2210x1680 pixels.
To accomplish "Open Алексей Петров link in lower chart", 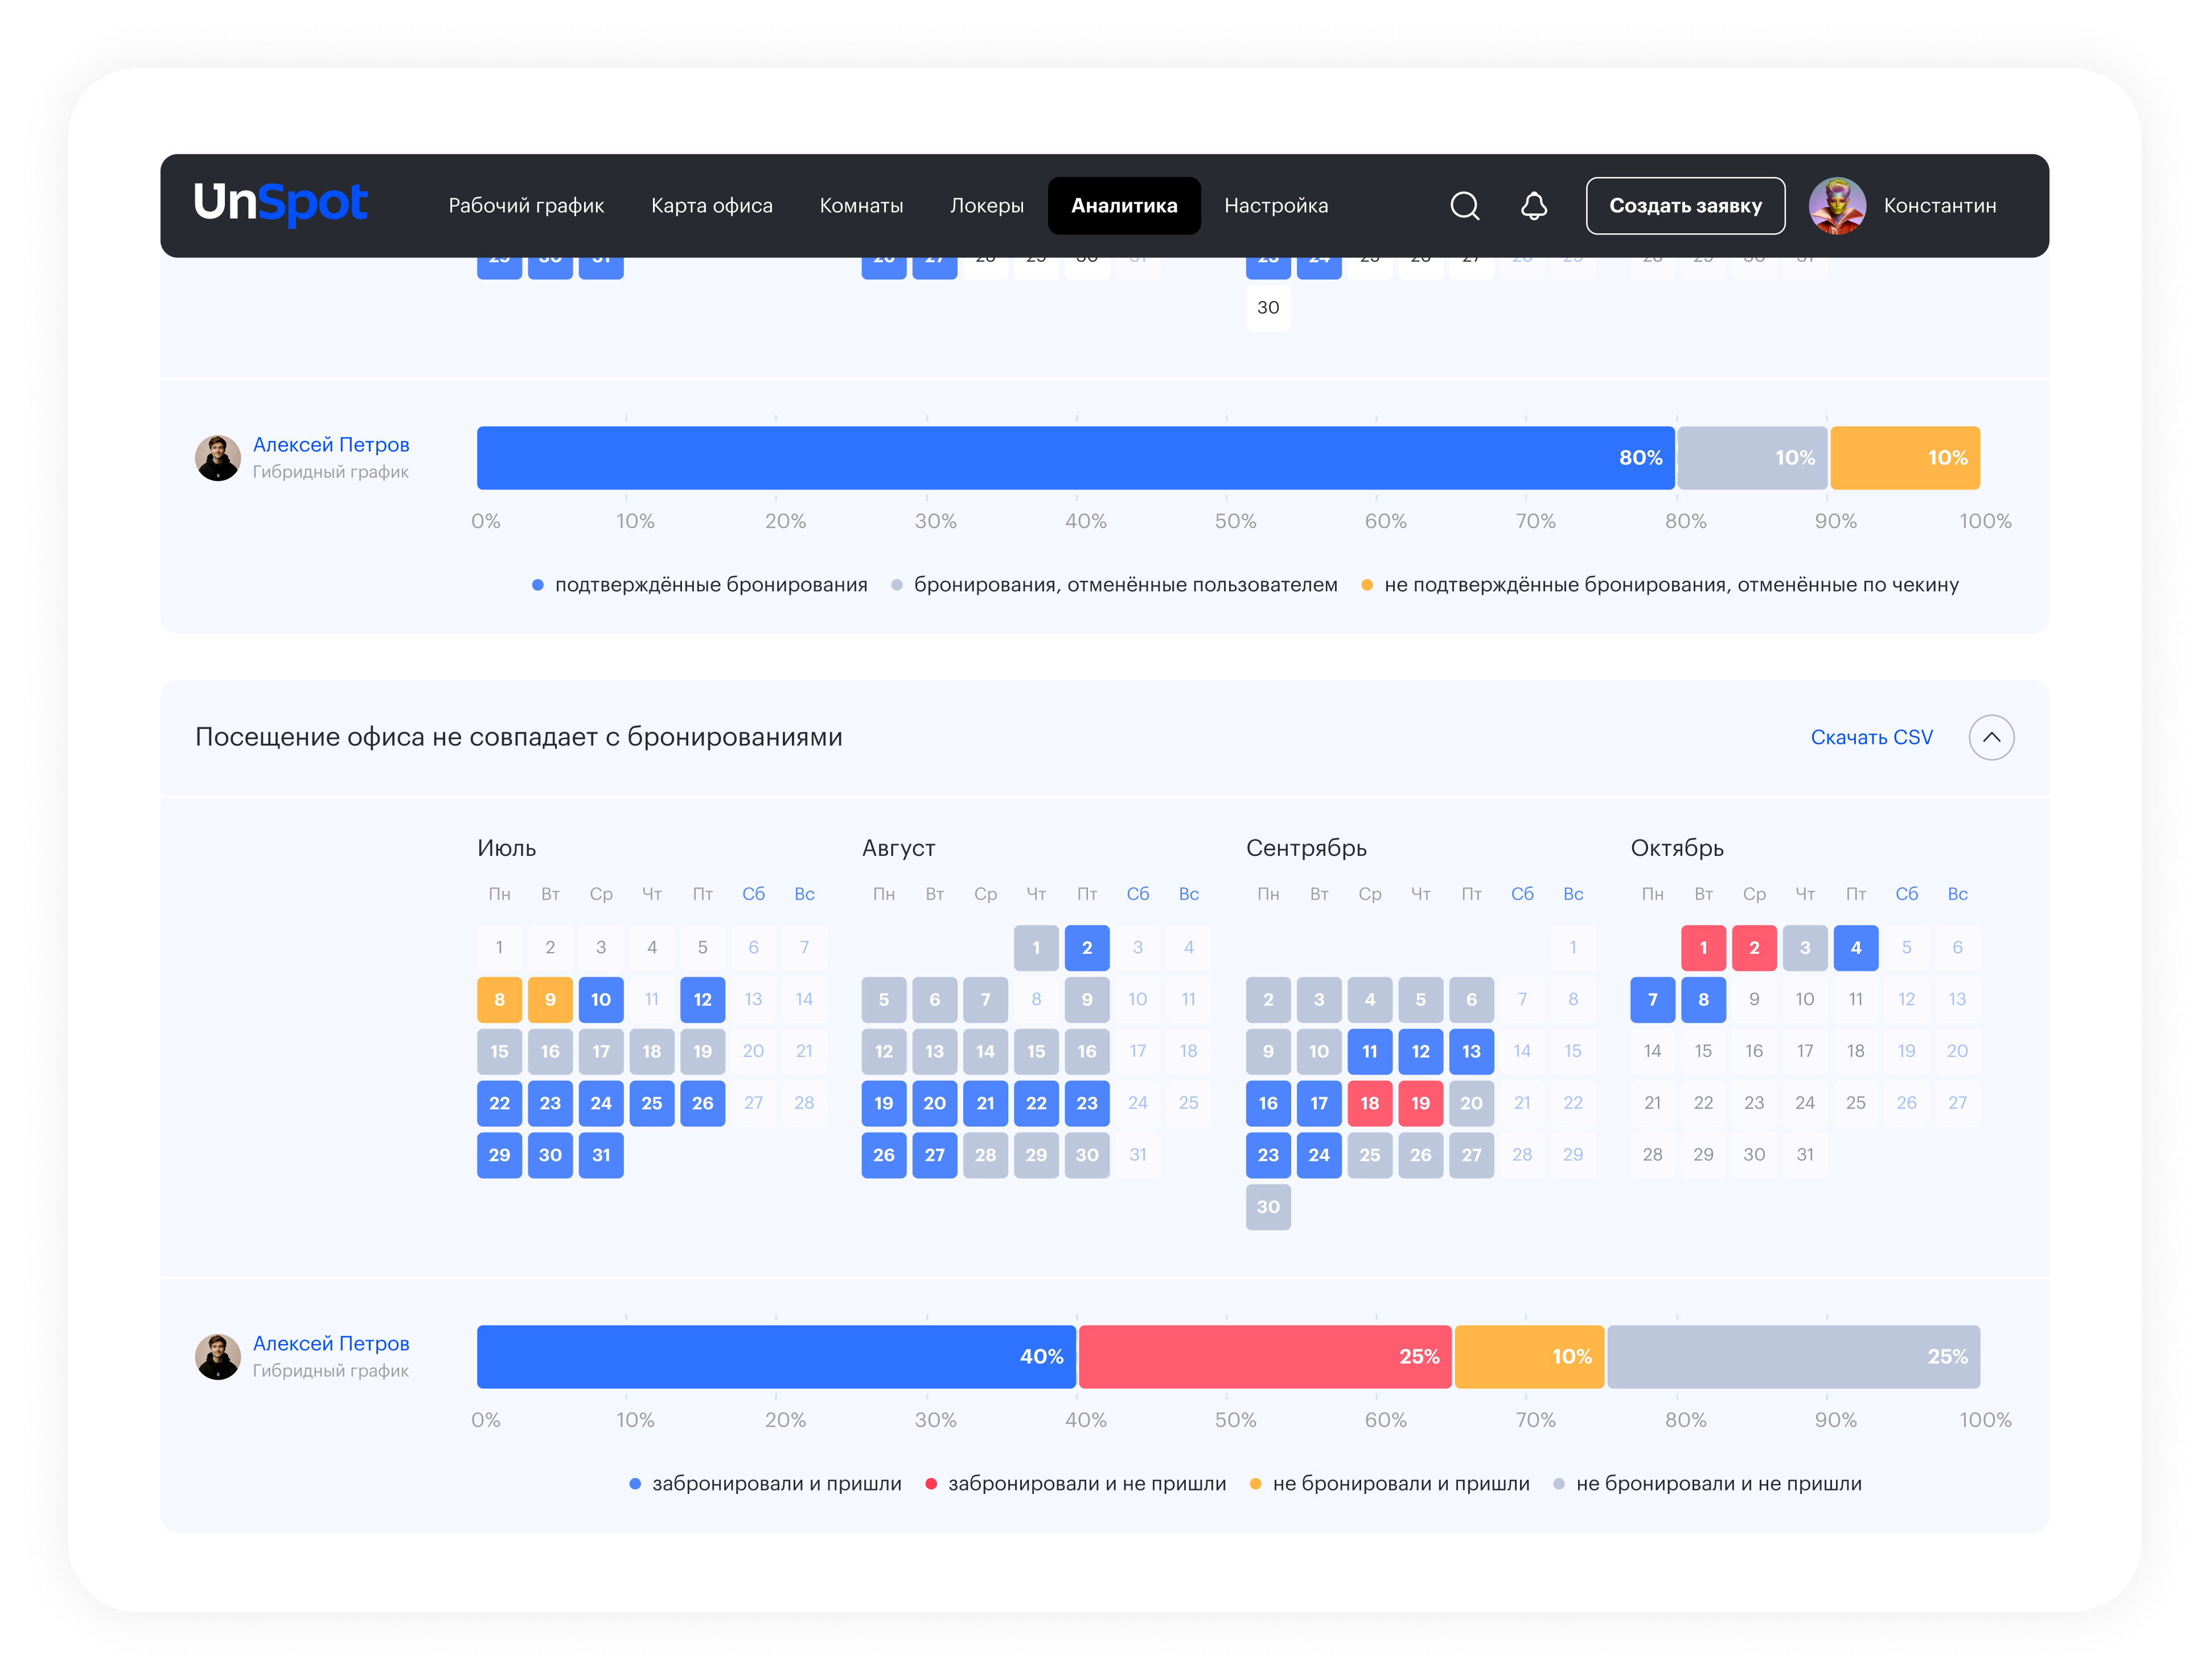I will [x=331, y=1344].
